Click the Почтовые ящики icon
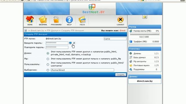 (131, 65)
